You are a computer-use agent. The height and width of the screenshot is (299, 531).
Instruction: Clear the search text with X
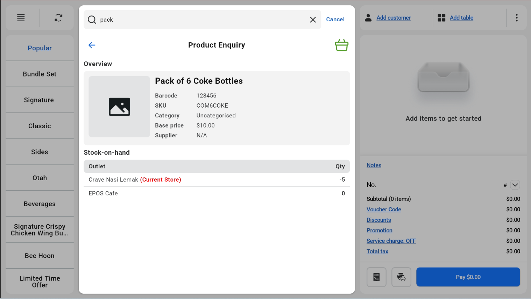pos(313,20)
